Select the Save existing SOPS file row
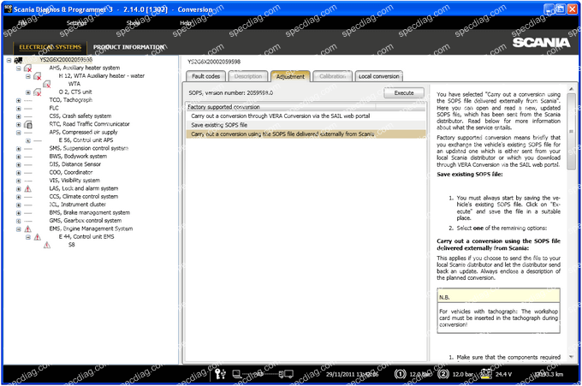 (x=306, y=125)
